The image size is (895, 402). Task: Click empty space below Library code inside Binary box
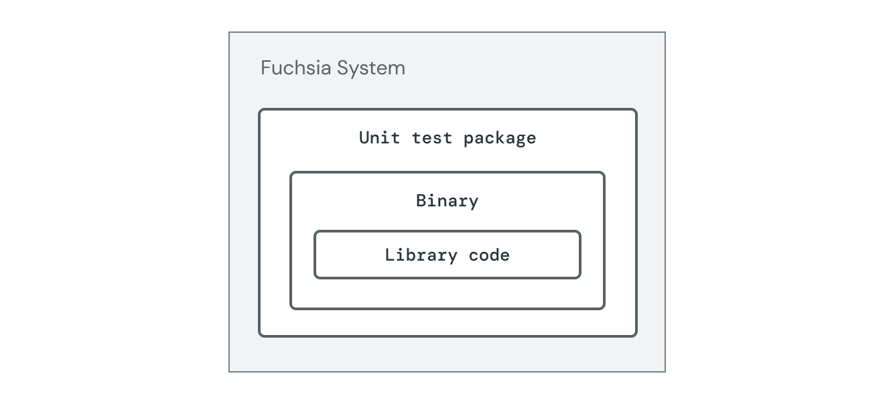447,293
